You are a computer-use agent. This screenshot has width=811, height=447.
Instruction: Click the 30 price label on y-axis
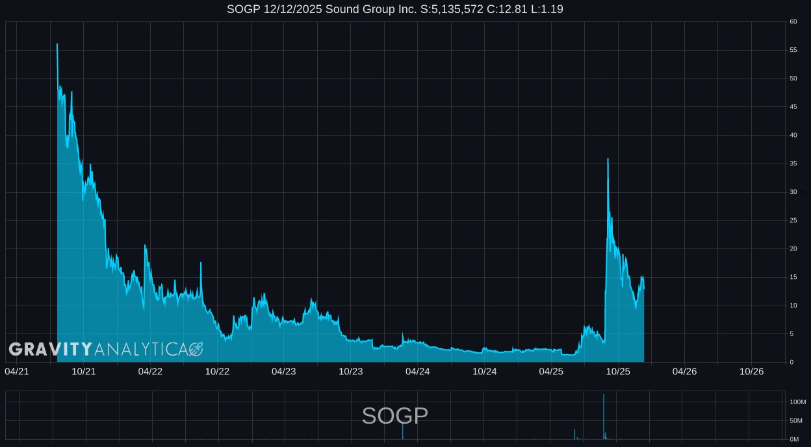pyautogui.click(x=793, y=192)
